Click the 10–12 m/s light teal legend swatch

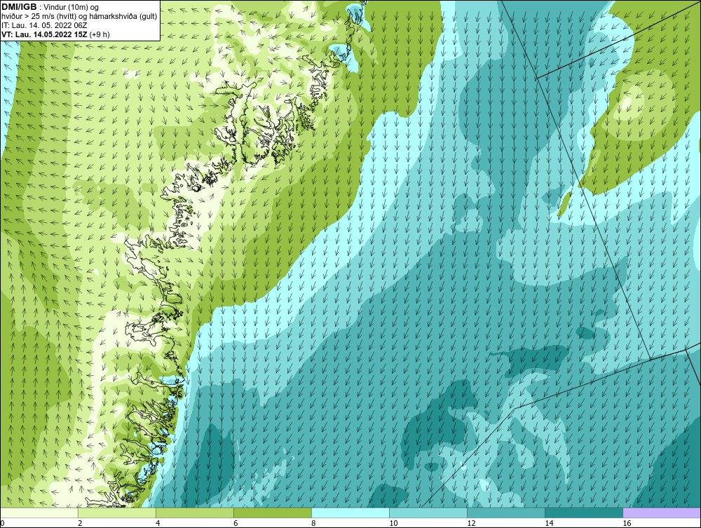428,513
